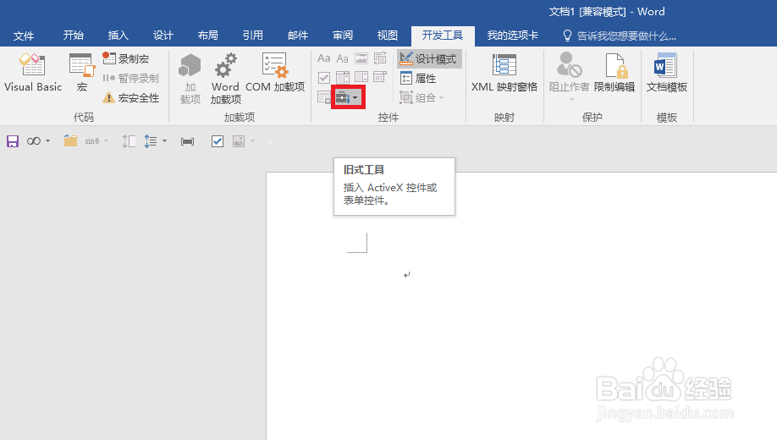Image resolution: width=777 pixels, height=440 pixels.
Task: Open control 属性 properties
Action: pyautogui.click(x=418, y=79)
